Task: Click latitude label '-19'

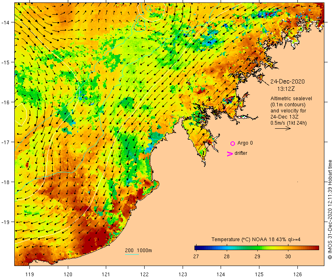Action: (x=5, y=222)
